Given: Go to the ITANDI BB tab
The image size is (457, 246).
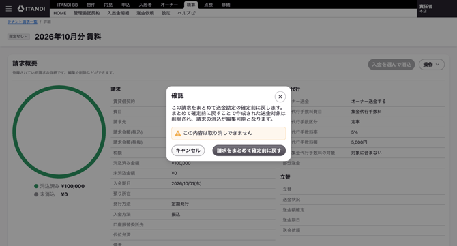Looking at the screenshot, I should pos(68,5).
